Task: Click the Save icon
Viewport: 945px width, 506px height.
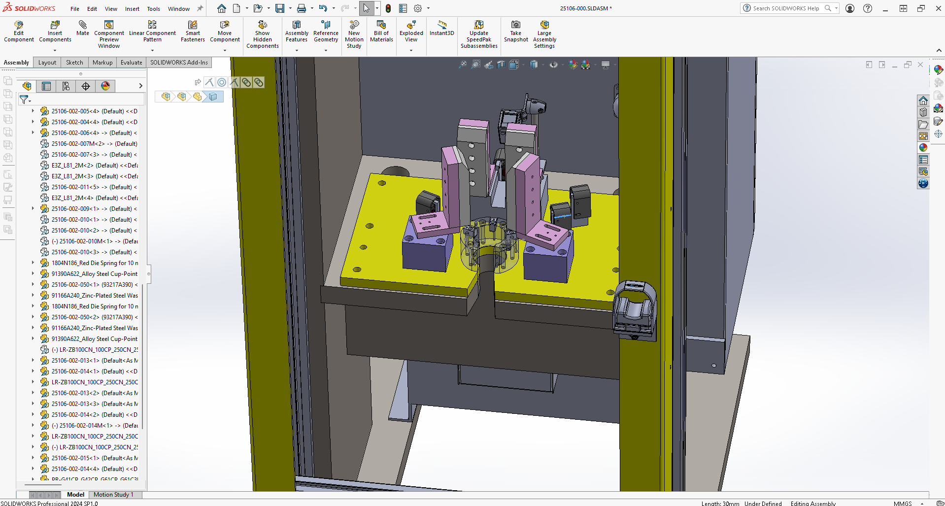Action: click(280, 8)
